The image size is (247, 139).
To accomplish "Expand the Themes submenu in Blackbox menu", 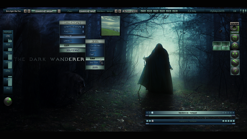I will click(73, 32).
